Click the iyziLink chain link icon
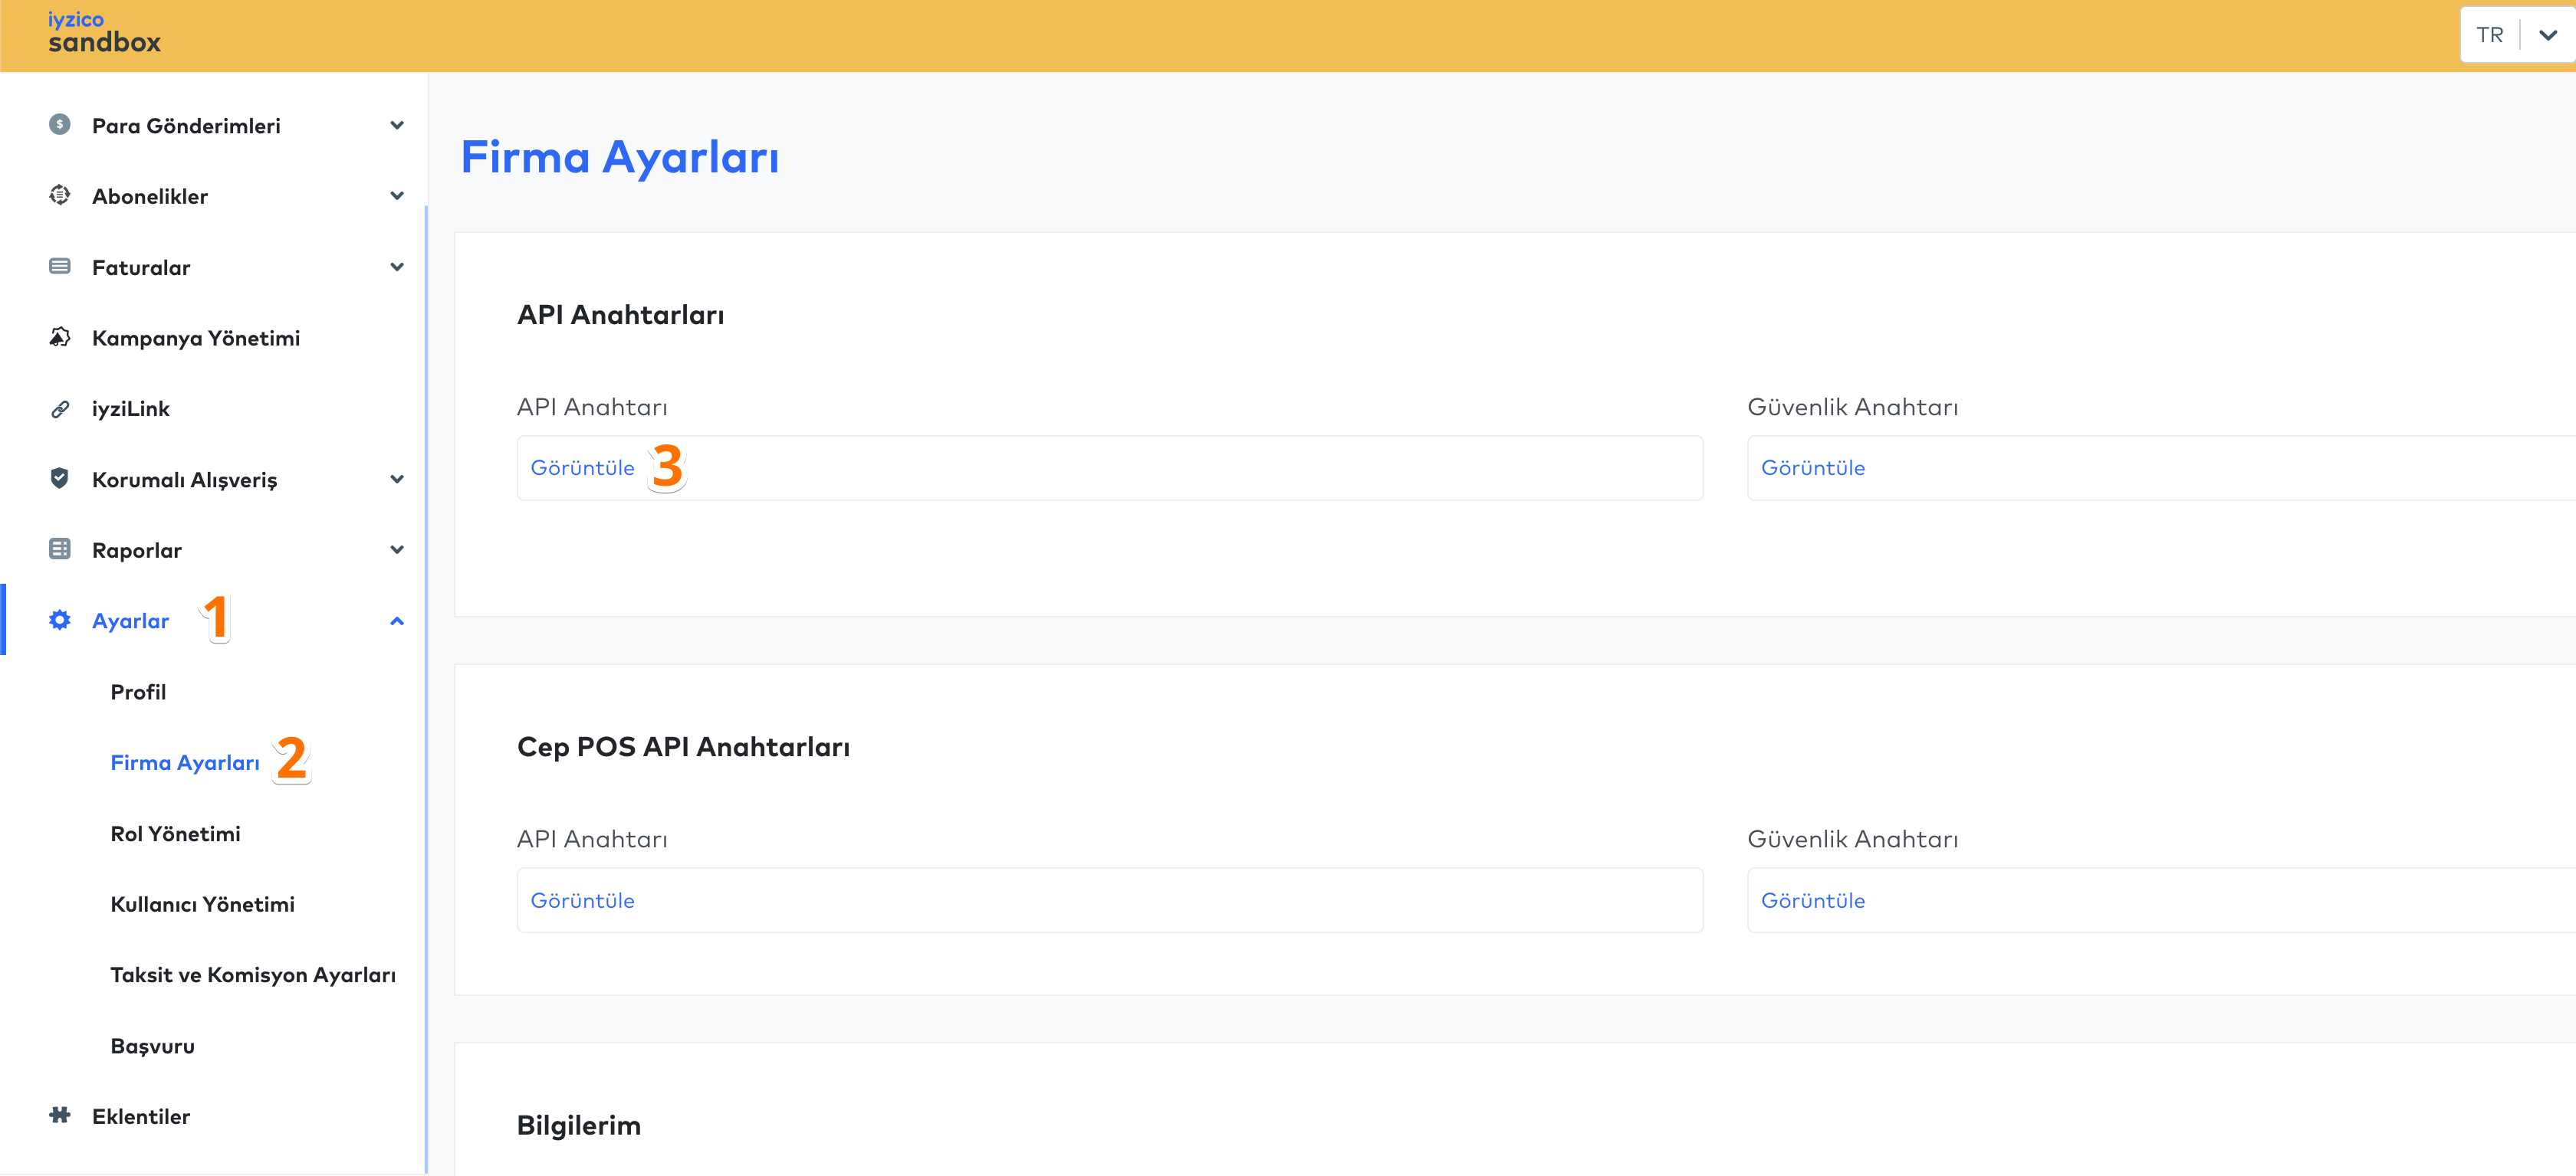Image resolution: width=2576 pixels, height=1176 pixels. pyautogui.click(x=60, y=408)
